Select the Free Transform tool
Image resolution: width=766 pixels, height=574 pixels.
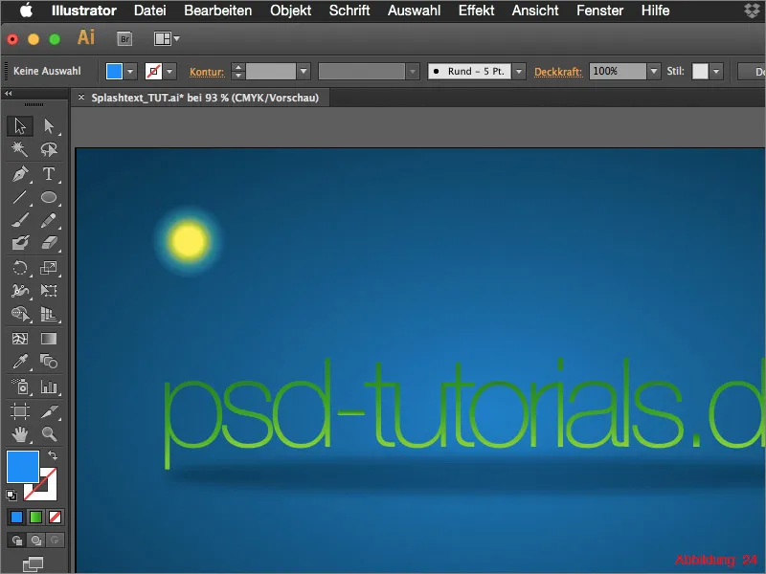49,291
